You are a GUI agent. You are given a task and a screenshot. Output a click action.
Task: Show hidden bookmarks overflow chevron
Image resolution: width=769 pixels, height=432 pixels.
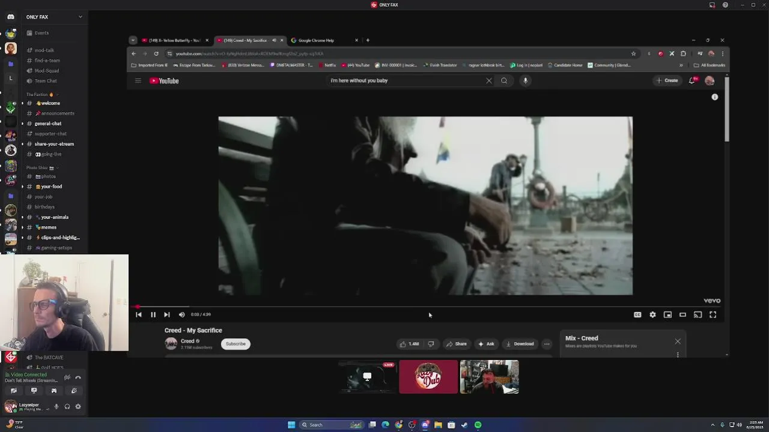681,65
